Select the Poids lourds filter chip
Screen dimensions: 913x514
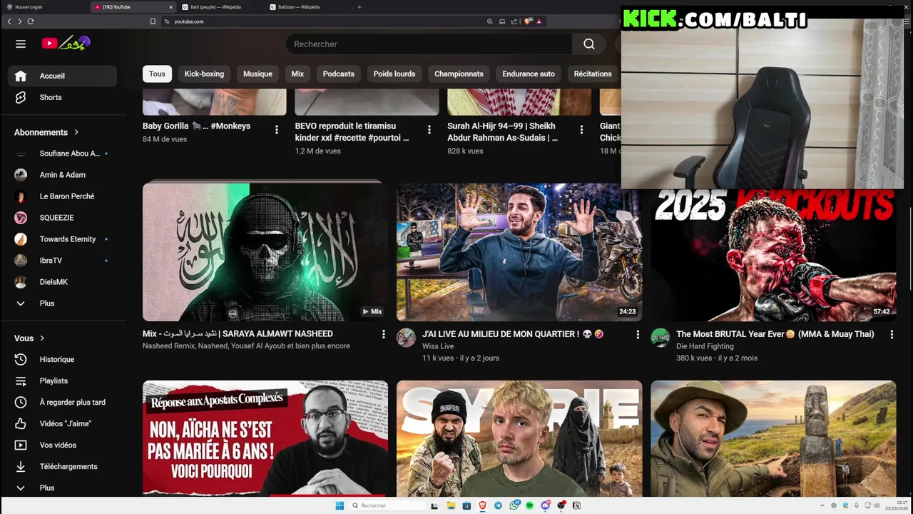(x=394, y=74)
